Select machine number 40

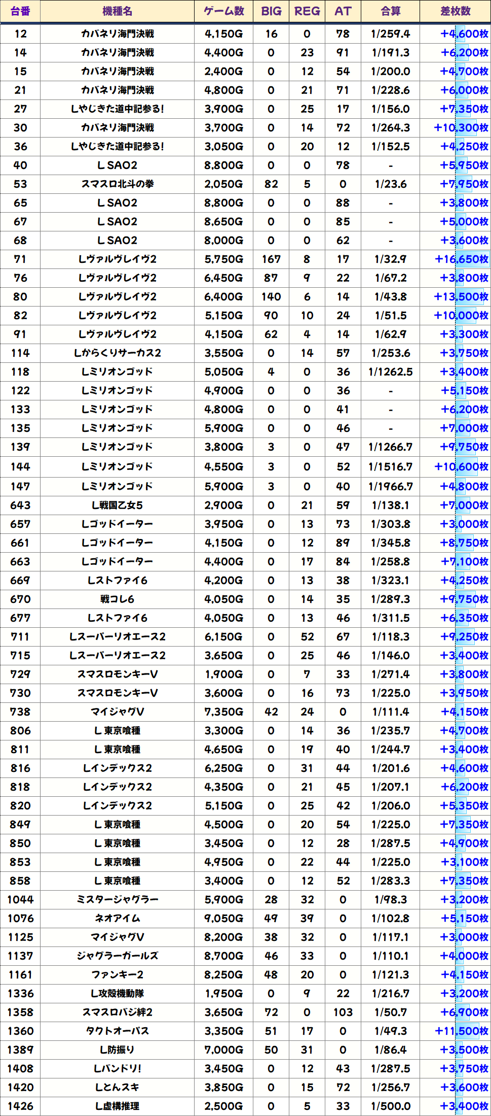20,165
